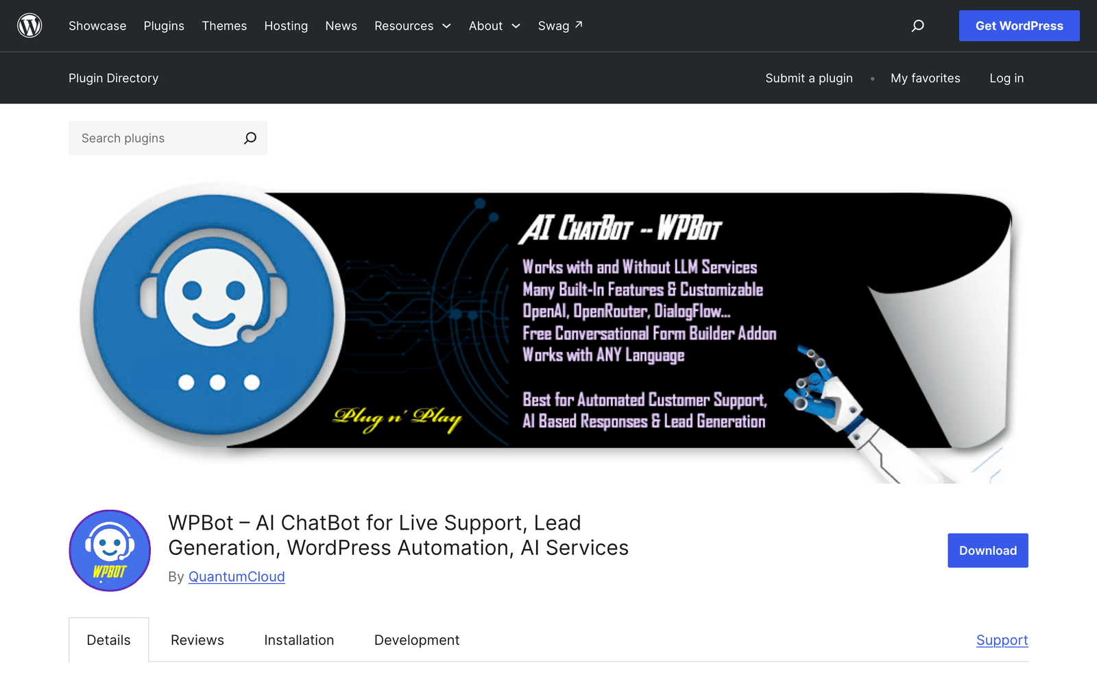
Task: Open the News menu item
Action: tap(341, 25)
